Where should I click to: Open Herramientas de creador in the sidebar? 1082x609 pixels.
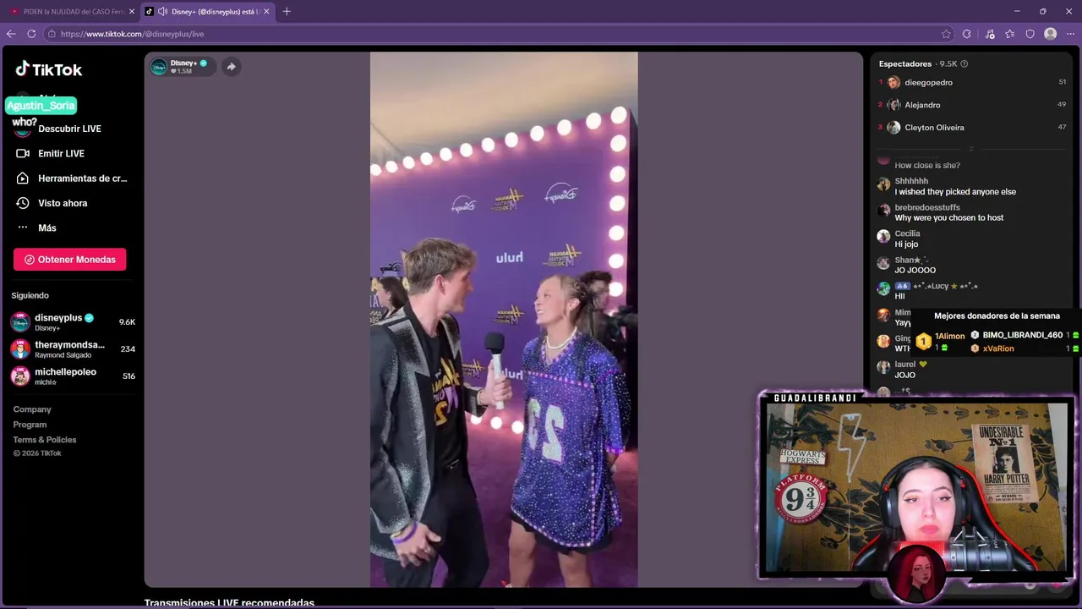pyautogui.click(x=71, y=178)
